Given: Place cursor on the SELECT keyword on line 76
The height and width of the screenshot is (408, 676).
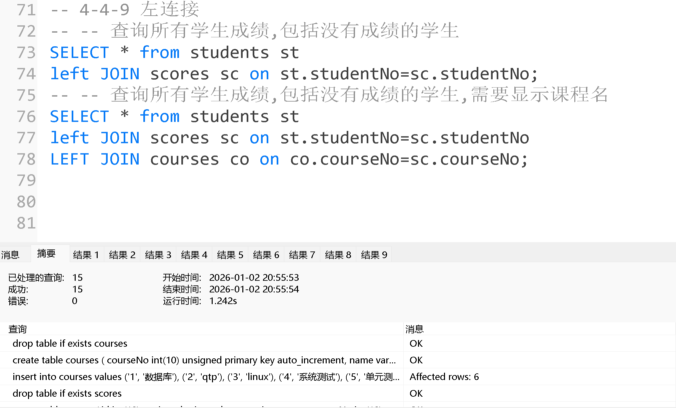Looking at the screenshot, I should pos(79,116).
